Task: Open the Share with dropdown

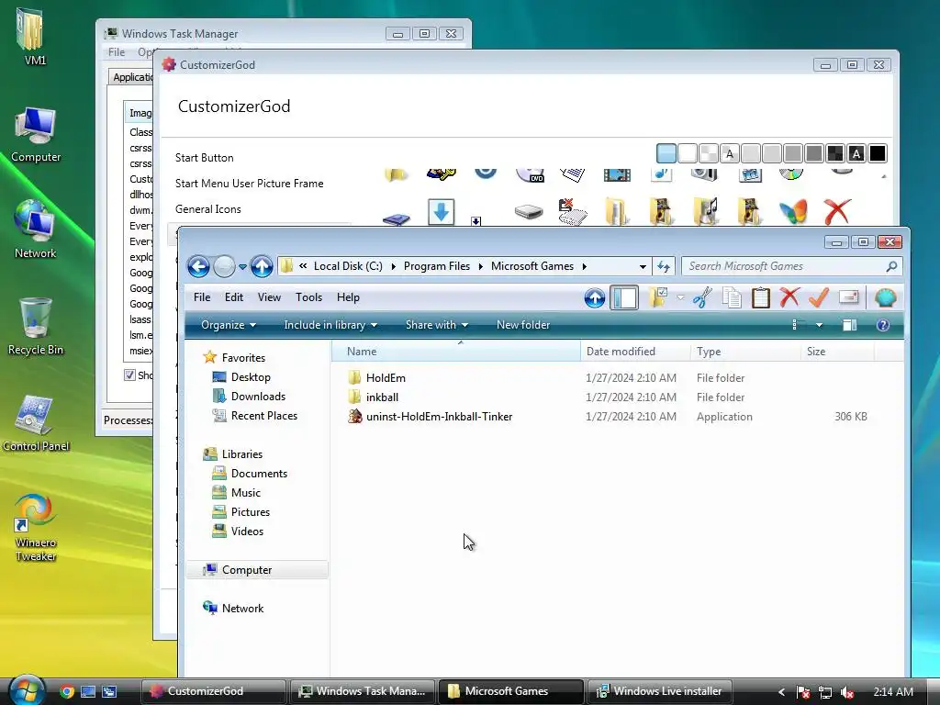Action: [x=436, y=325]
